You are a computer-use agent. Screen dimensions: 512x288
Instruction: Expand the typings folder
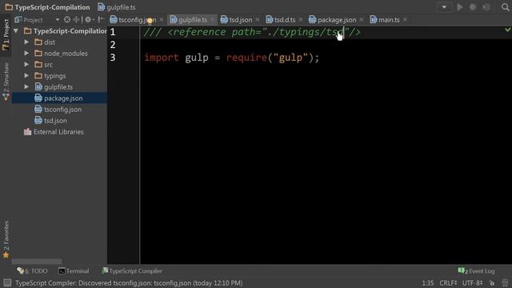pos(26,76)
